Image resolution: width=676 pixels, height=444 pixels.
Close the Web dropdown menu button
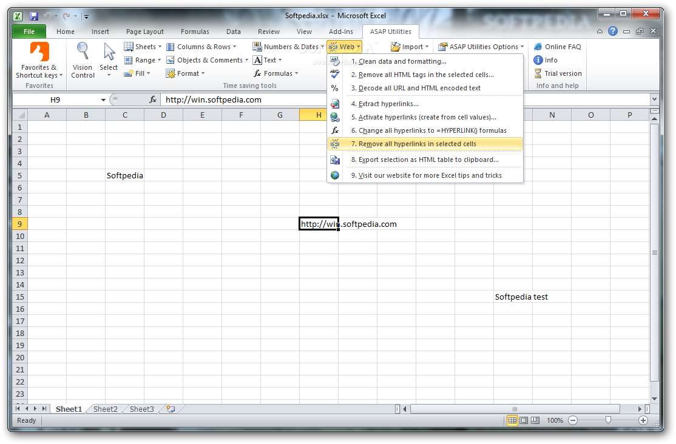(x=345, y=47)
